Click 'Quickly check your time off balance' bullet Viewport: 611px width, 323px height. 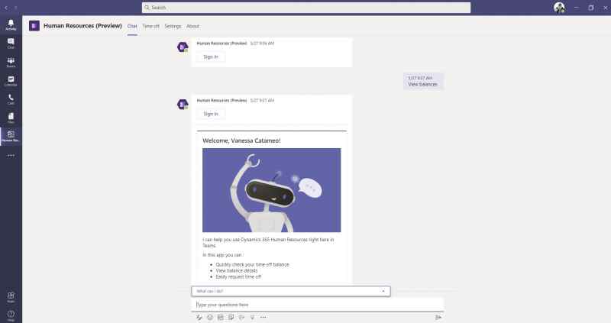tap(253, 264)
